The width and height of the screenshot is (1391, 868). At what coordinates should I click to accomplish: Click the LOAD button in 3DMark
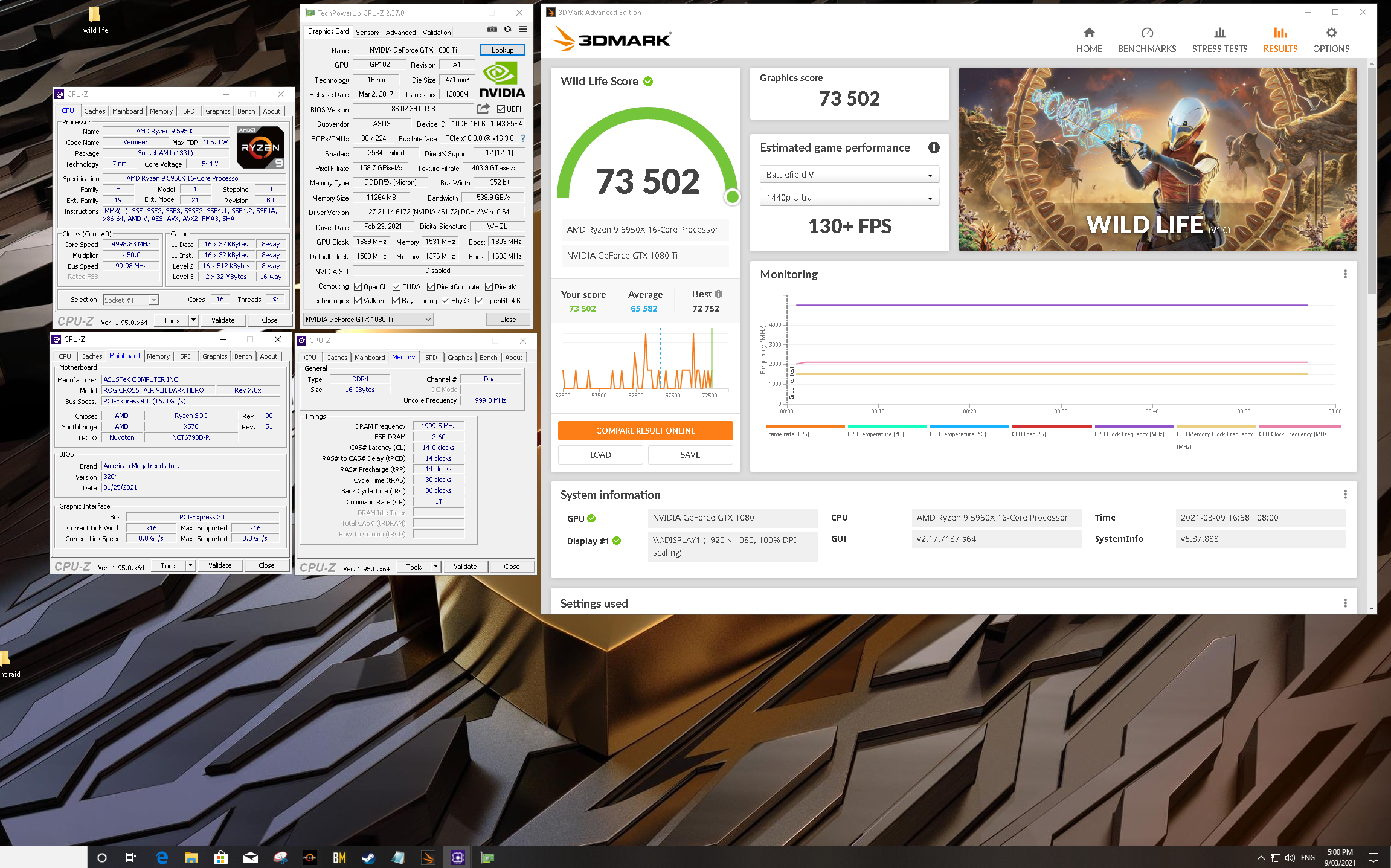(600, 455)
